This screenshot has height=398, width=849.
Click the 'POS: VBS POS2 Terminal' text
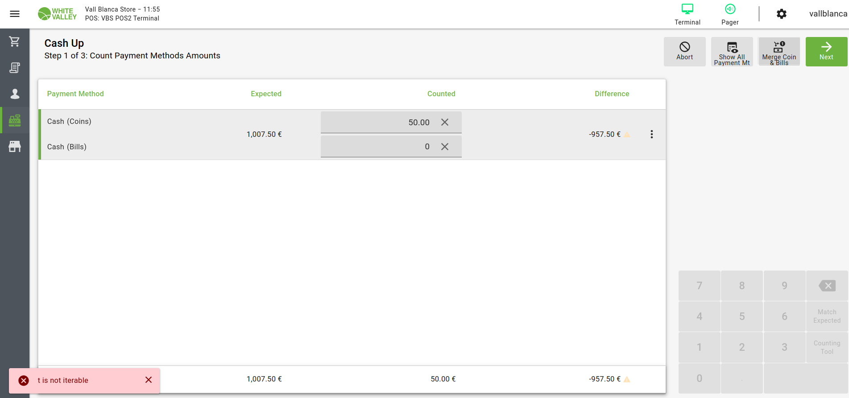122,18
